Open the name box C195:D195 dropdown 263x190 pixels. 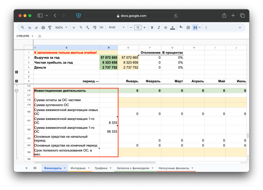32,36
